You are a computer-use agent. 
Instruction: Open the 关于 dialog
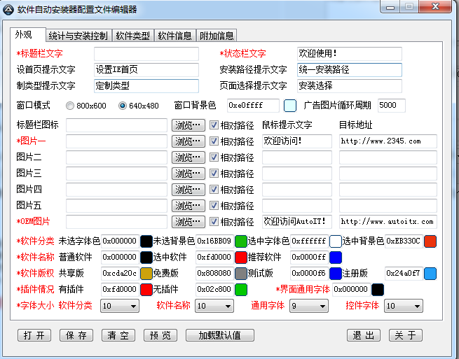(405, 335)
